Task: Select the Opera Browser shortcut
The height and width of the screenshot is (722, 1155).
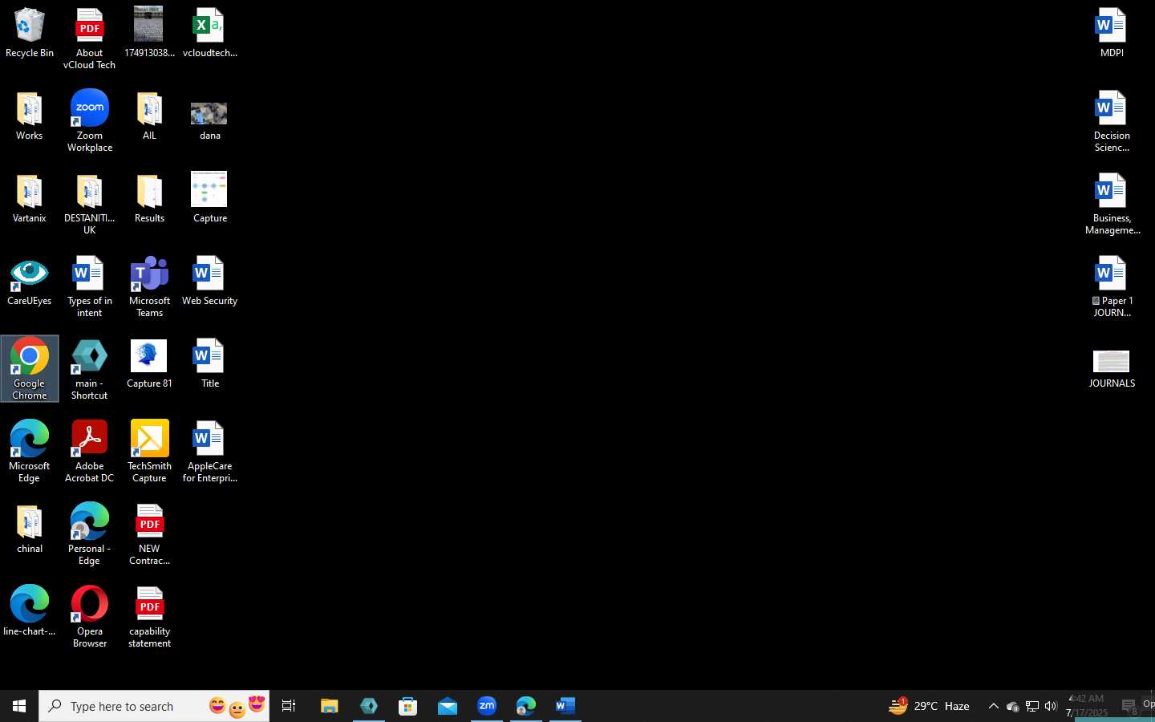Action: click(89, 618)
